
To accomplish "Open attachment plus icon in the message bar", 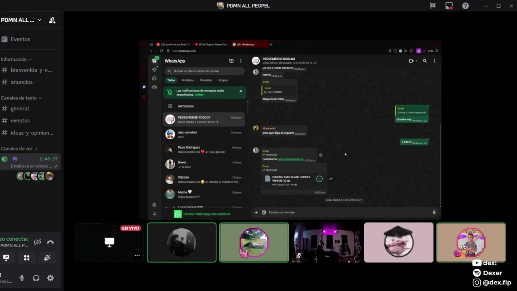I will point(256,212).
